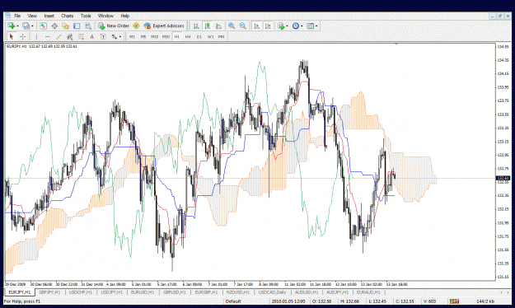The height and width of the screenshot is (308, 515).
Task: Show the Terminal window icon
Action: (77, 26)
